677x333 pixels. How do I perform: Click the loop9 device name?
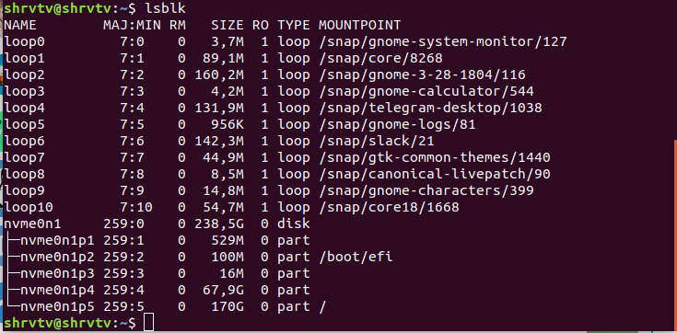pyautogui.click(x=24, y=190)
